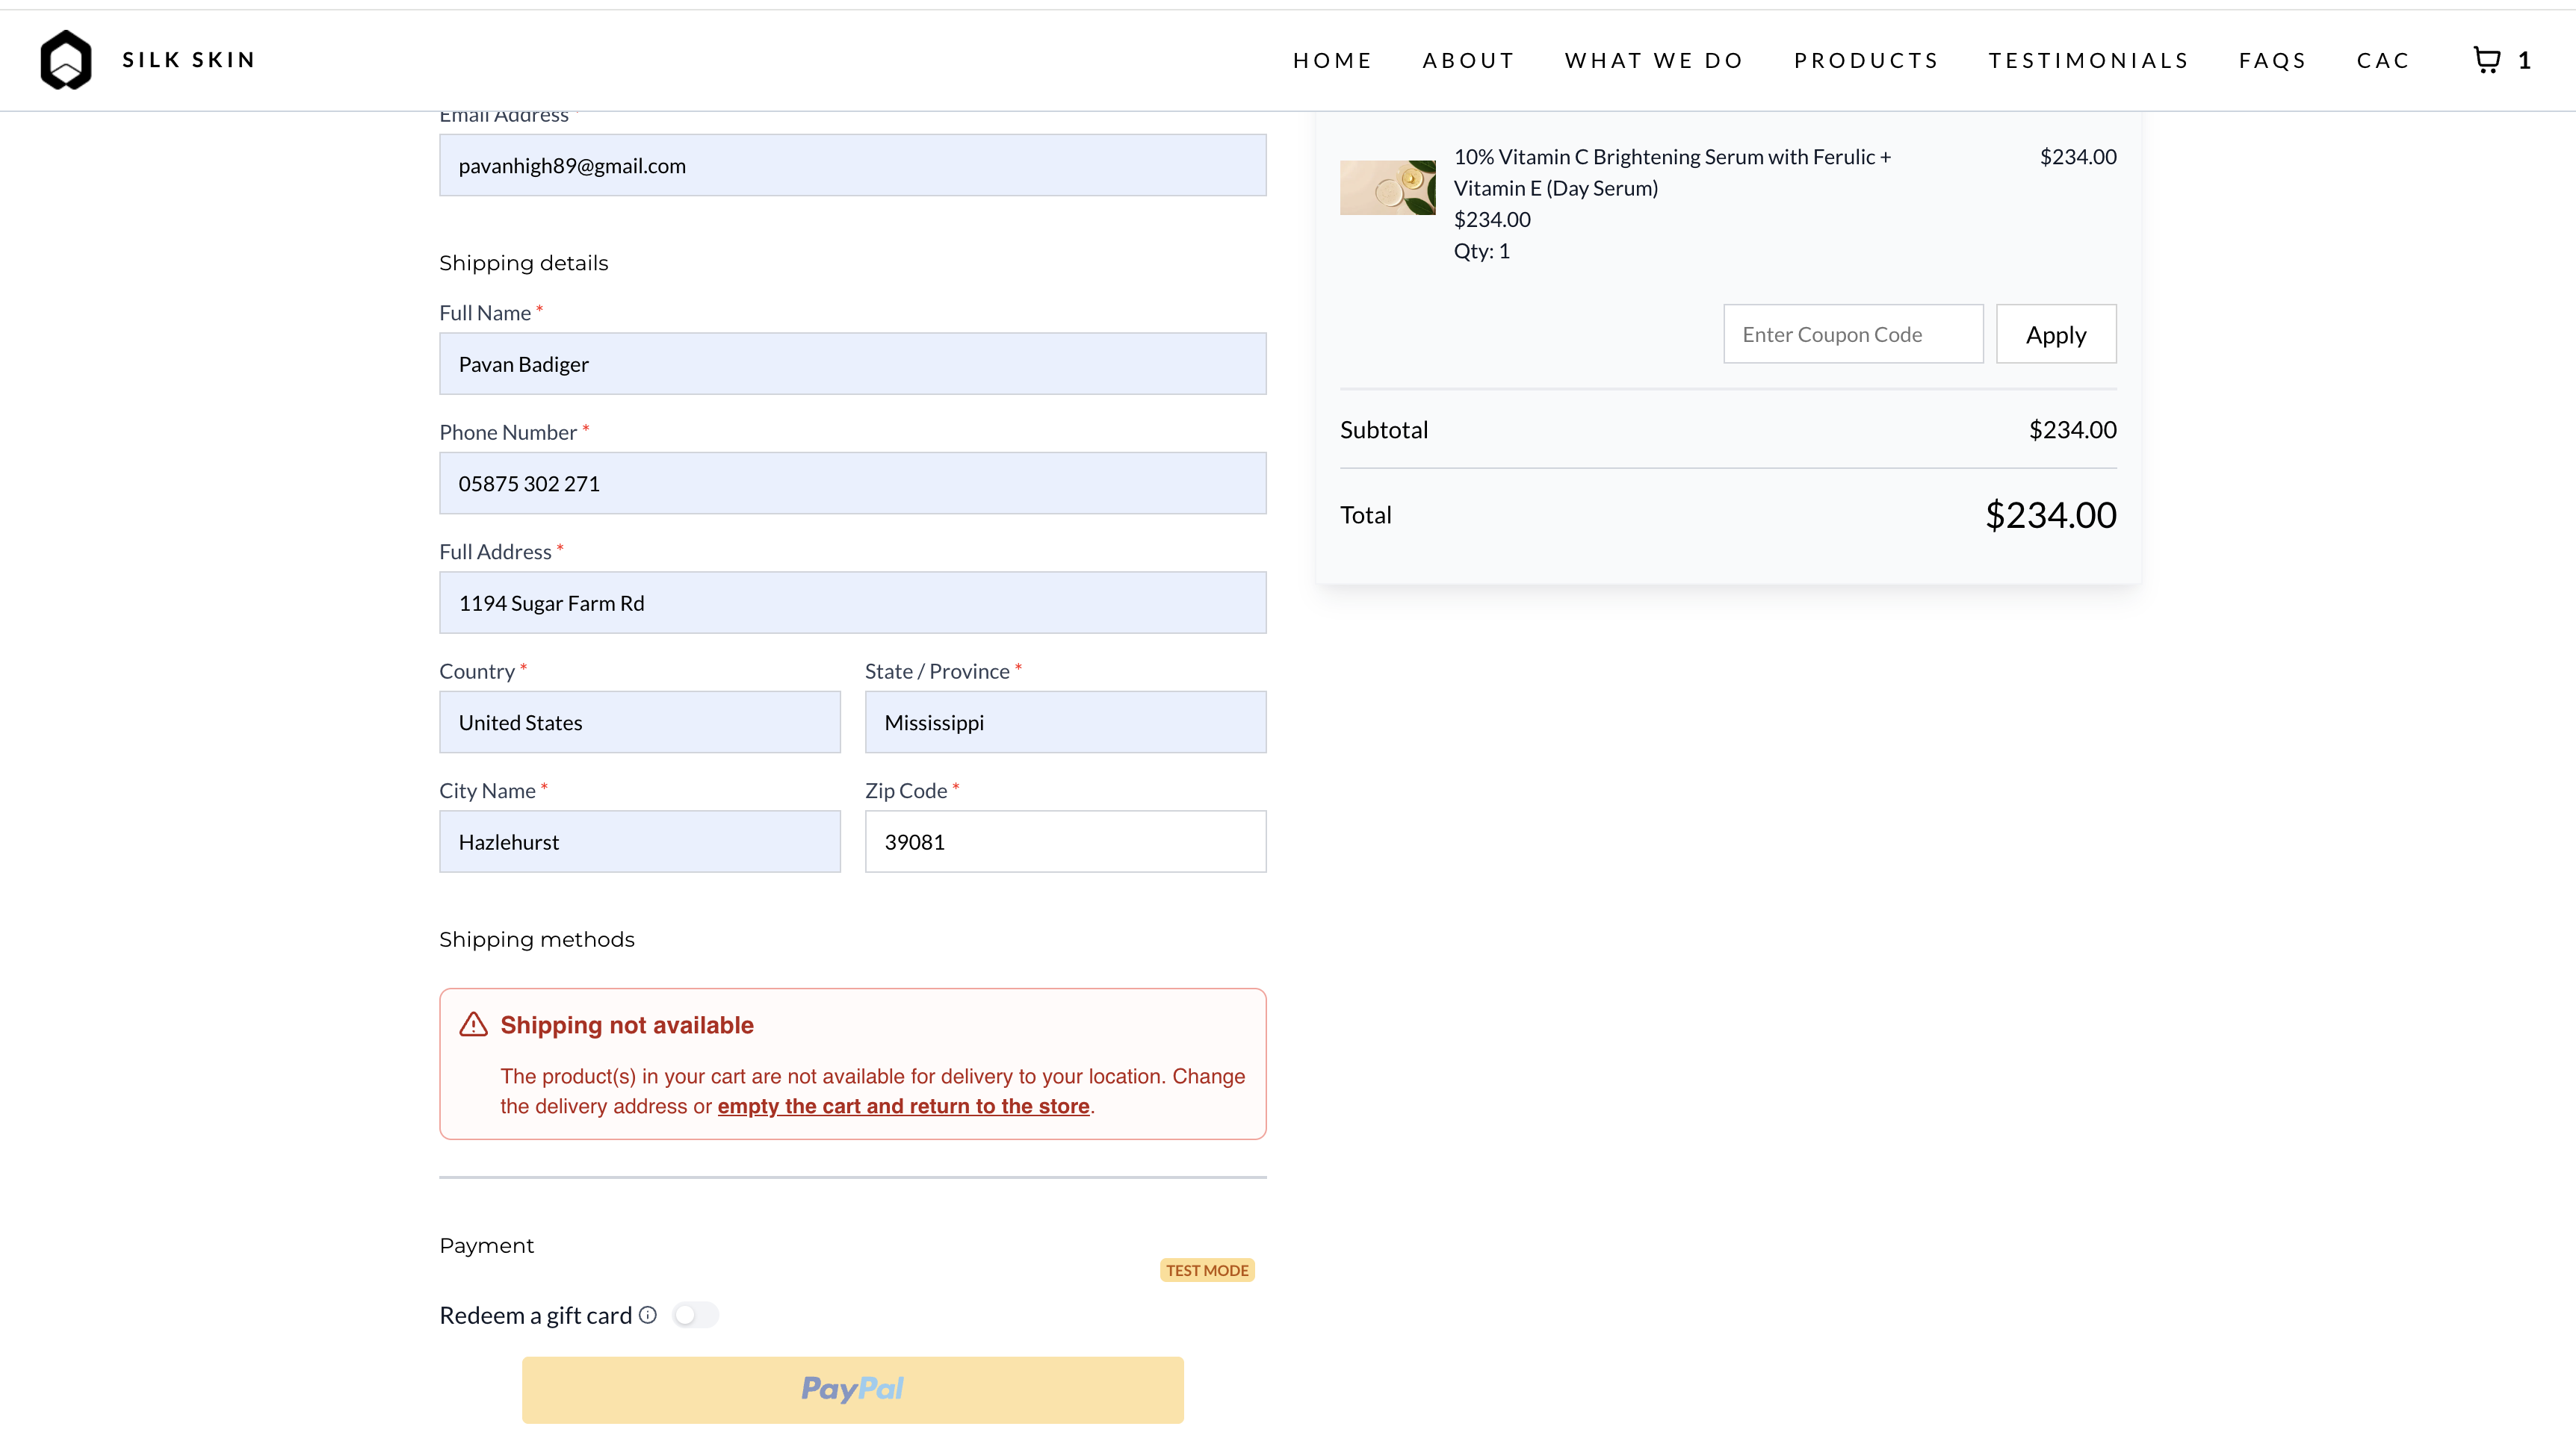This screenshot has width=2576, height=1447.
Task: Click the shipping warning triangle icon
Action: (473, 1024)
